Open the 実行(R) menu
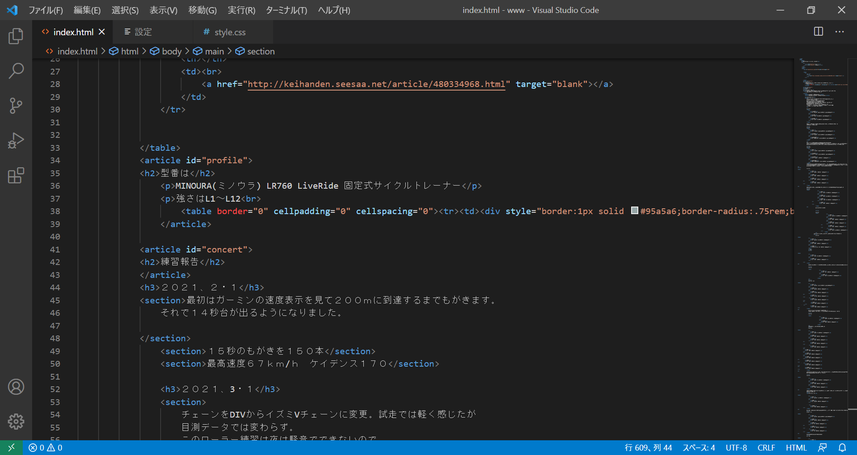Viewport: 857px width, 455px height. [241, 10]
